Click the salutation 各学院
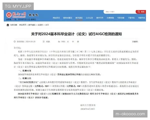Image resolution: width=150 pixels, height=120 pixels. click(x=17, y=48)
